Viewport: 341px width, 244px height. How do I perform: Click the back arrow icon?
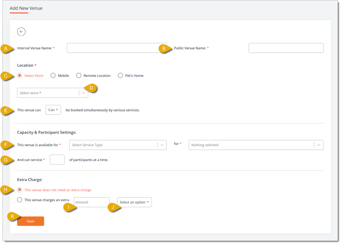(21, 32)
